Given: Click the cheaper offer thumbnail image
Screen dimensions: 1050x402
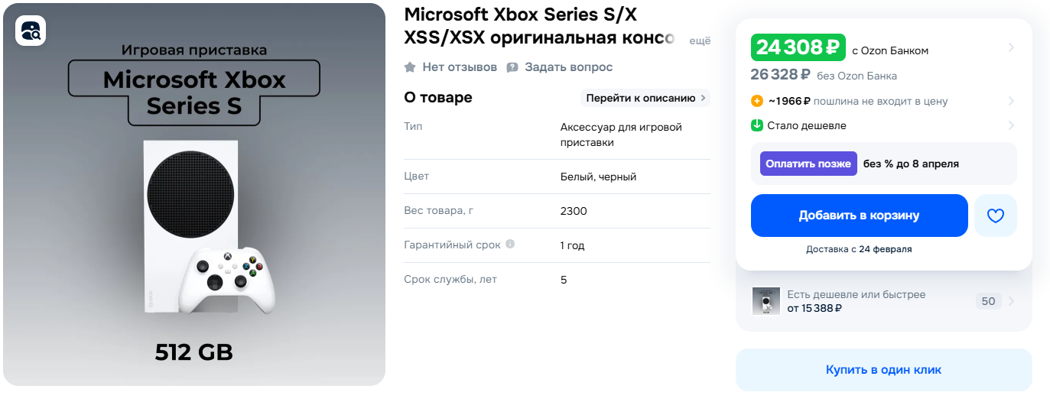Looking at the screenshot, I should tap(766, 301).
